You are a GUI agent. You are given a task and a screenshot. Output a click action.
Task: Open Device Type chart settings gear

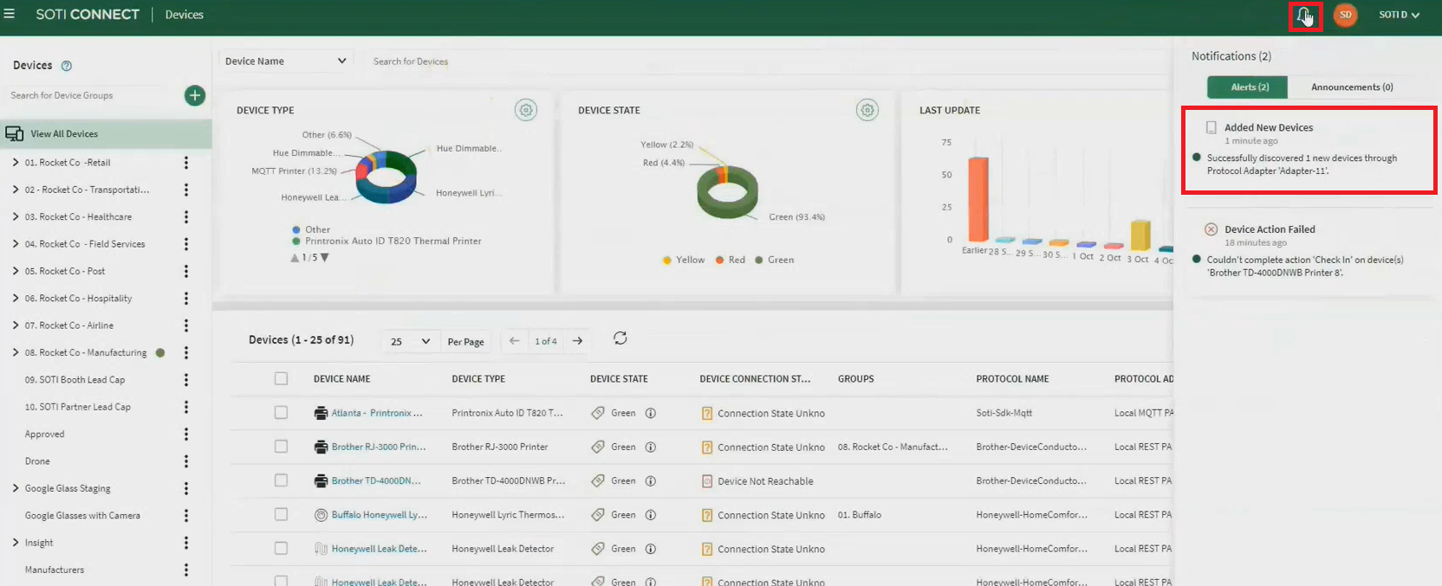[526, 110]
